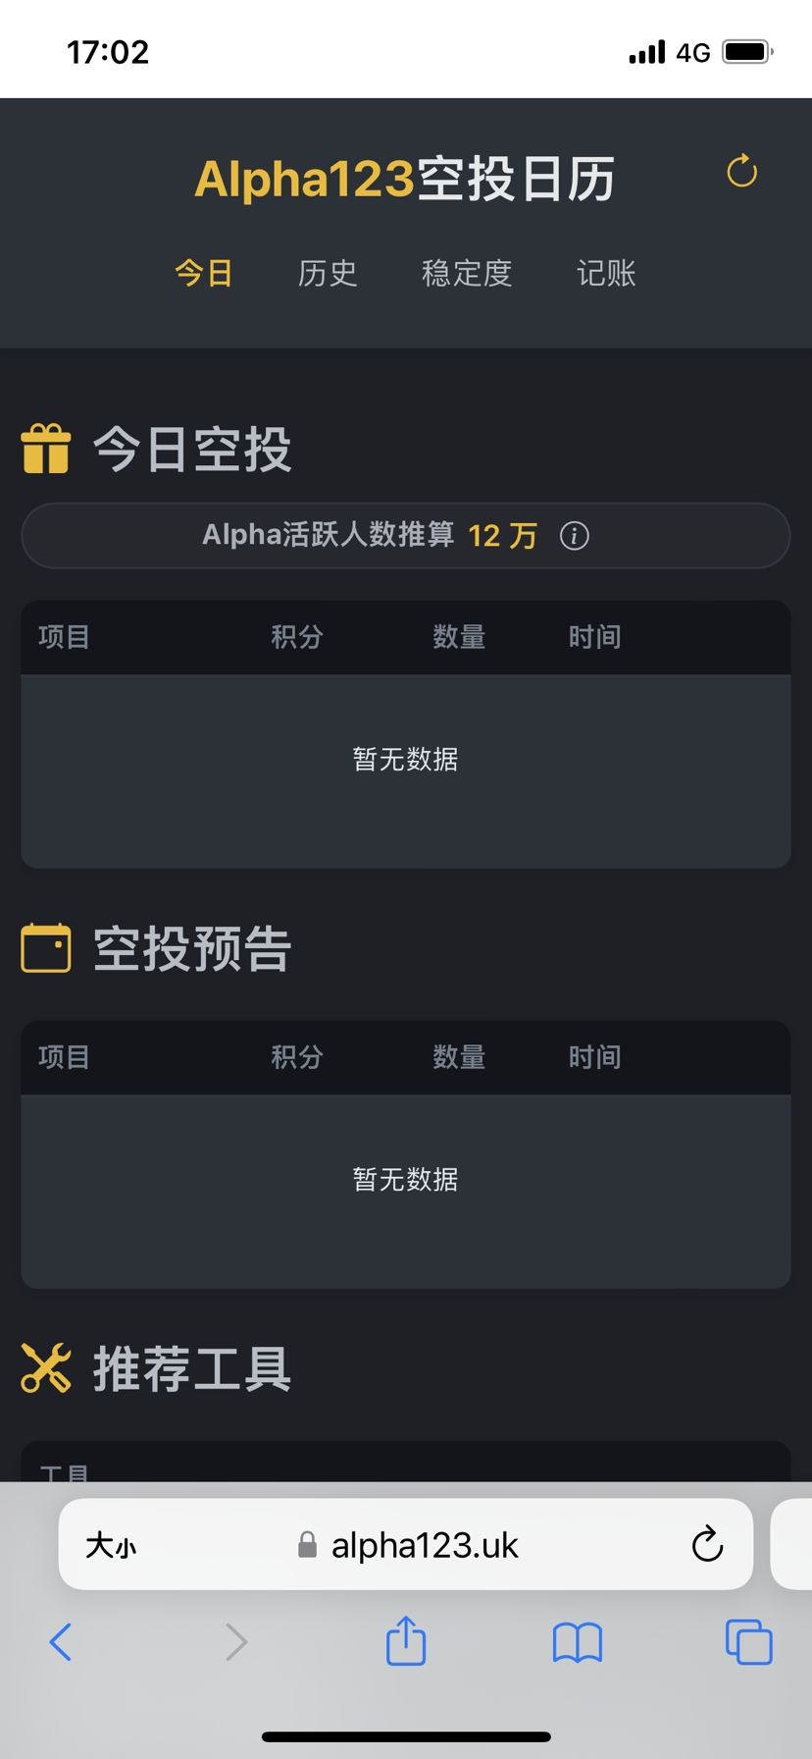Switch to the 历史 tab
Viewport: 812px width, 1759px height.
tap(328, 273)
